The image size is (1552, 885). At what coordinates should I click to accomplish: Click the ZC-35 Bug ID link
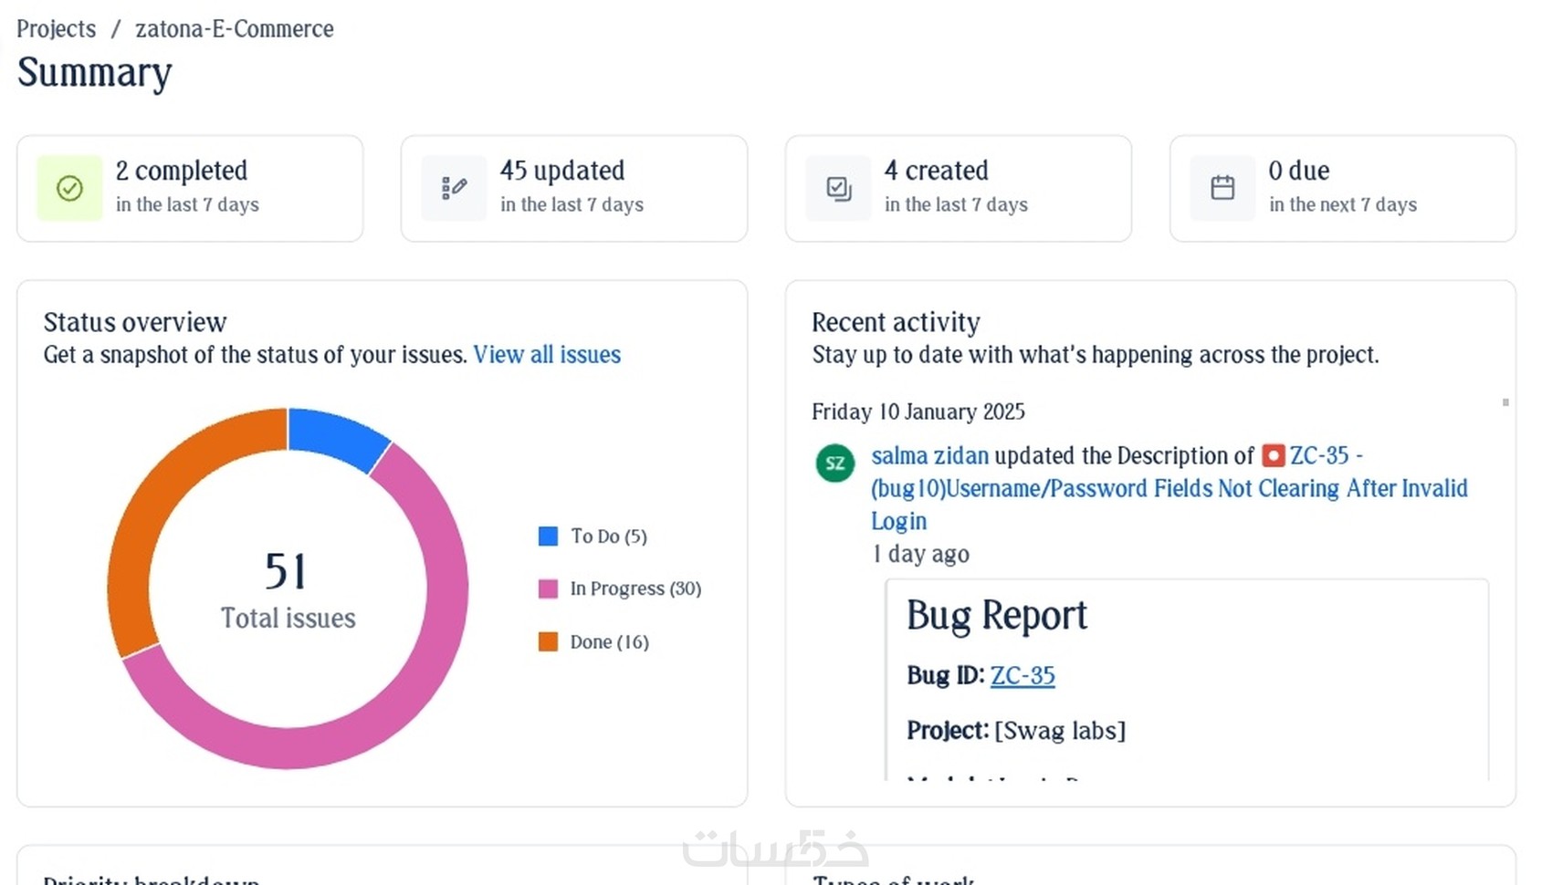(1022, 675)
